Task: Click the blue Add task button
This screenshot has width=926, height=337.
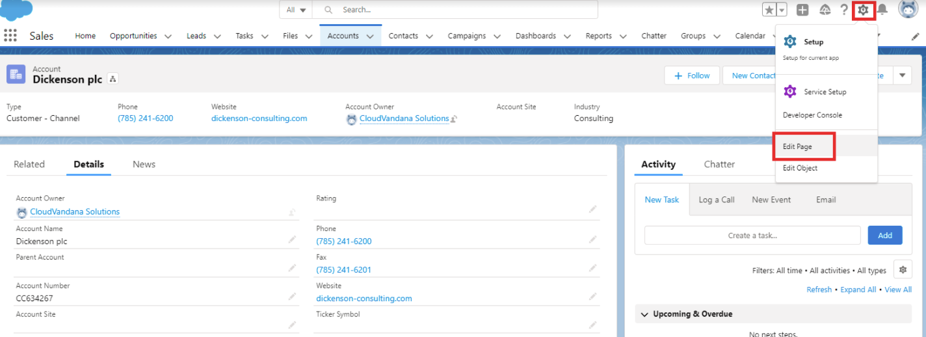Action: [885, 236]
